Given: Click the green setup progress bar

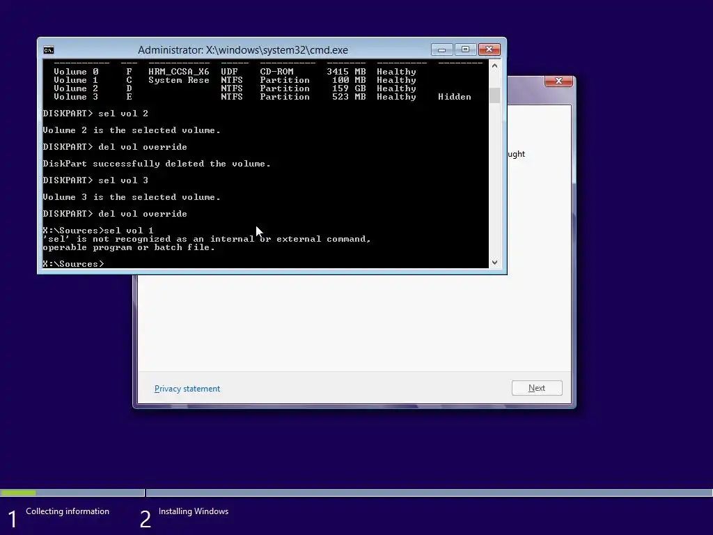Looking at the screenshot, I should point(18,493).
